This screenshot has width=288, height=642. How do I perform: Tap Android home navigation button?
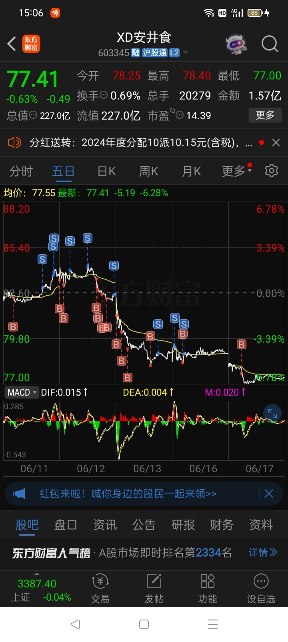(144, 624)
